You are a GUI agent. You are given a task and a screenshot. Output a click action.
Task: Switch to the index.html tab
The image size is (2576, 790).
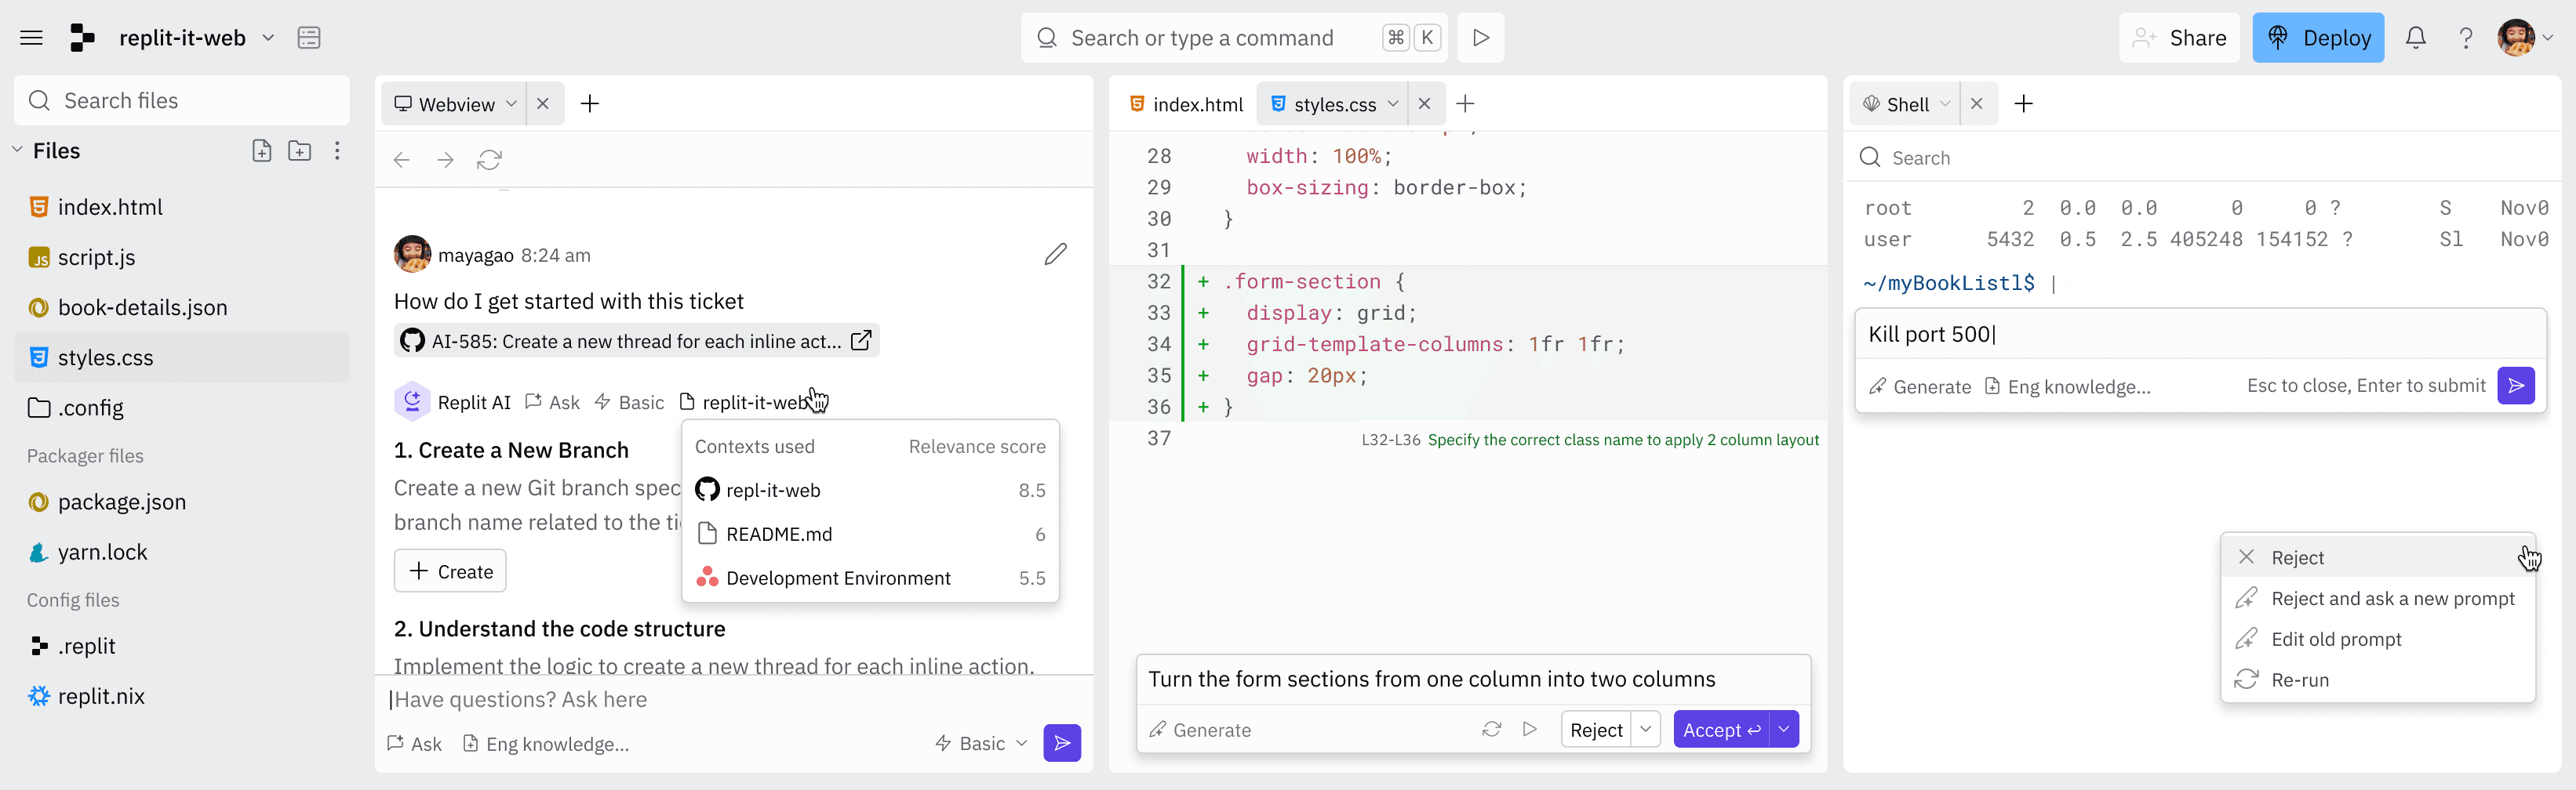(1186, 104)
